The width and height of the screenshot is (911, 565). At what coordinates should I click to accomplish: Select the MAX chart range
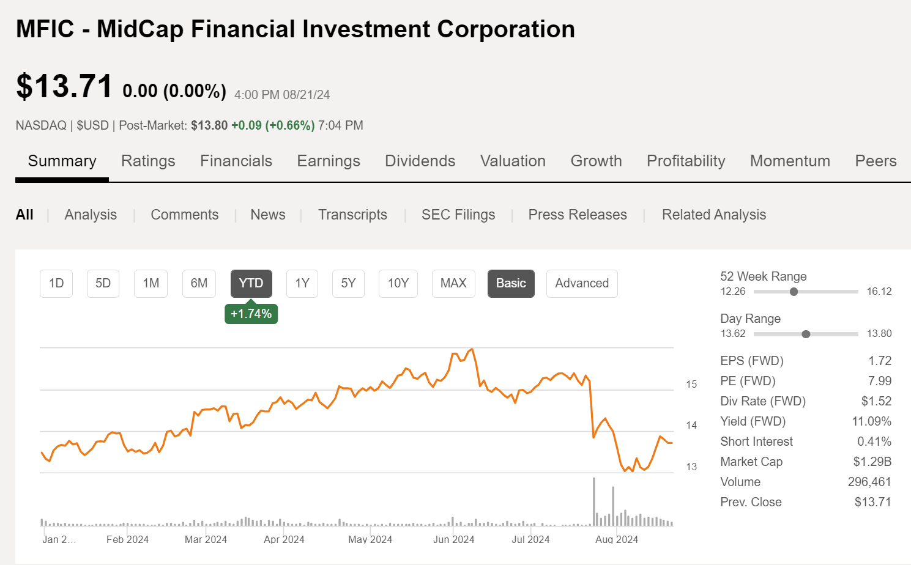453,283
